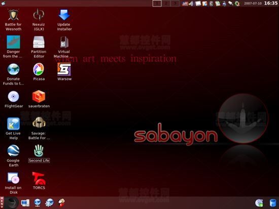The height and width of the screenshot is (209, 279).
Task: Switch to virtual desktop 2 in pager
Action: click(x=166, y=4)
